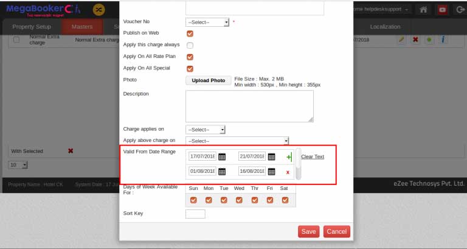Open the red video icon in header
This screenshot has height=249, width=467.
[x=442, y=10]
